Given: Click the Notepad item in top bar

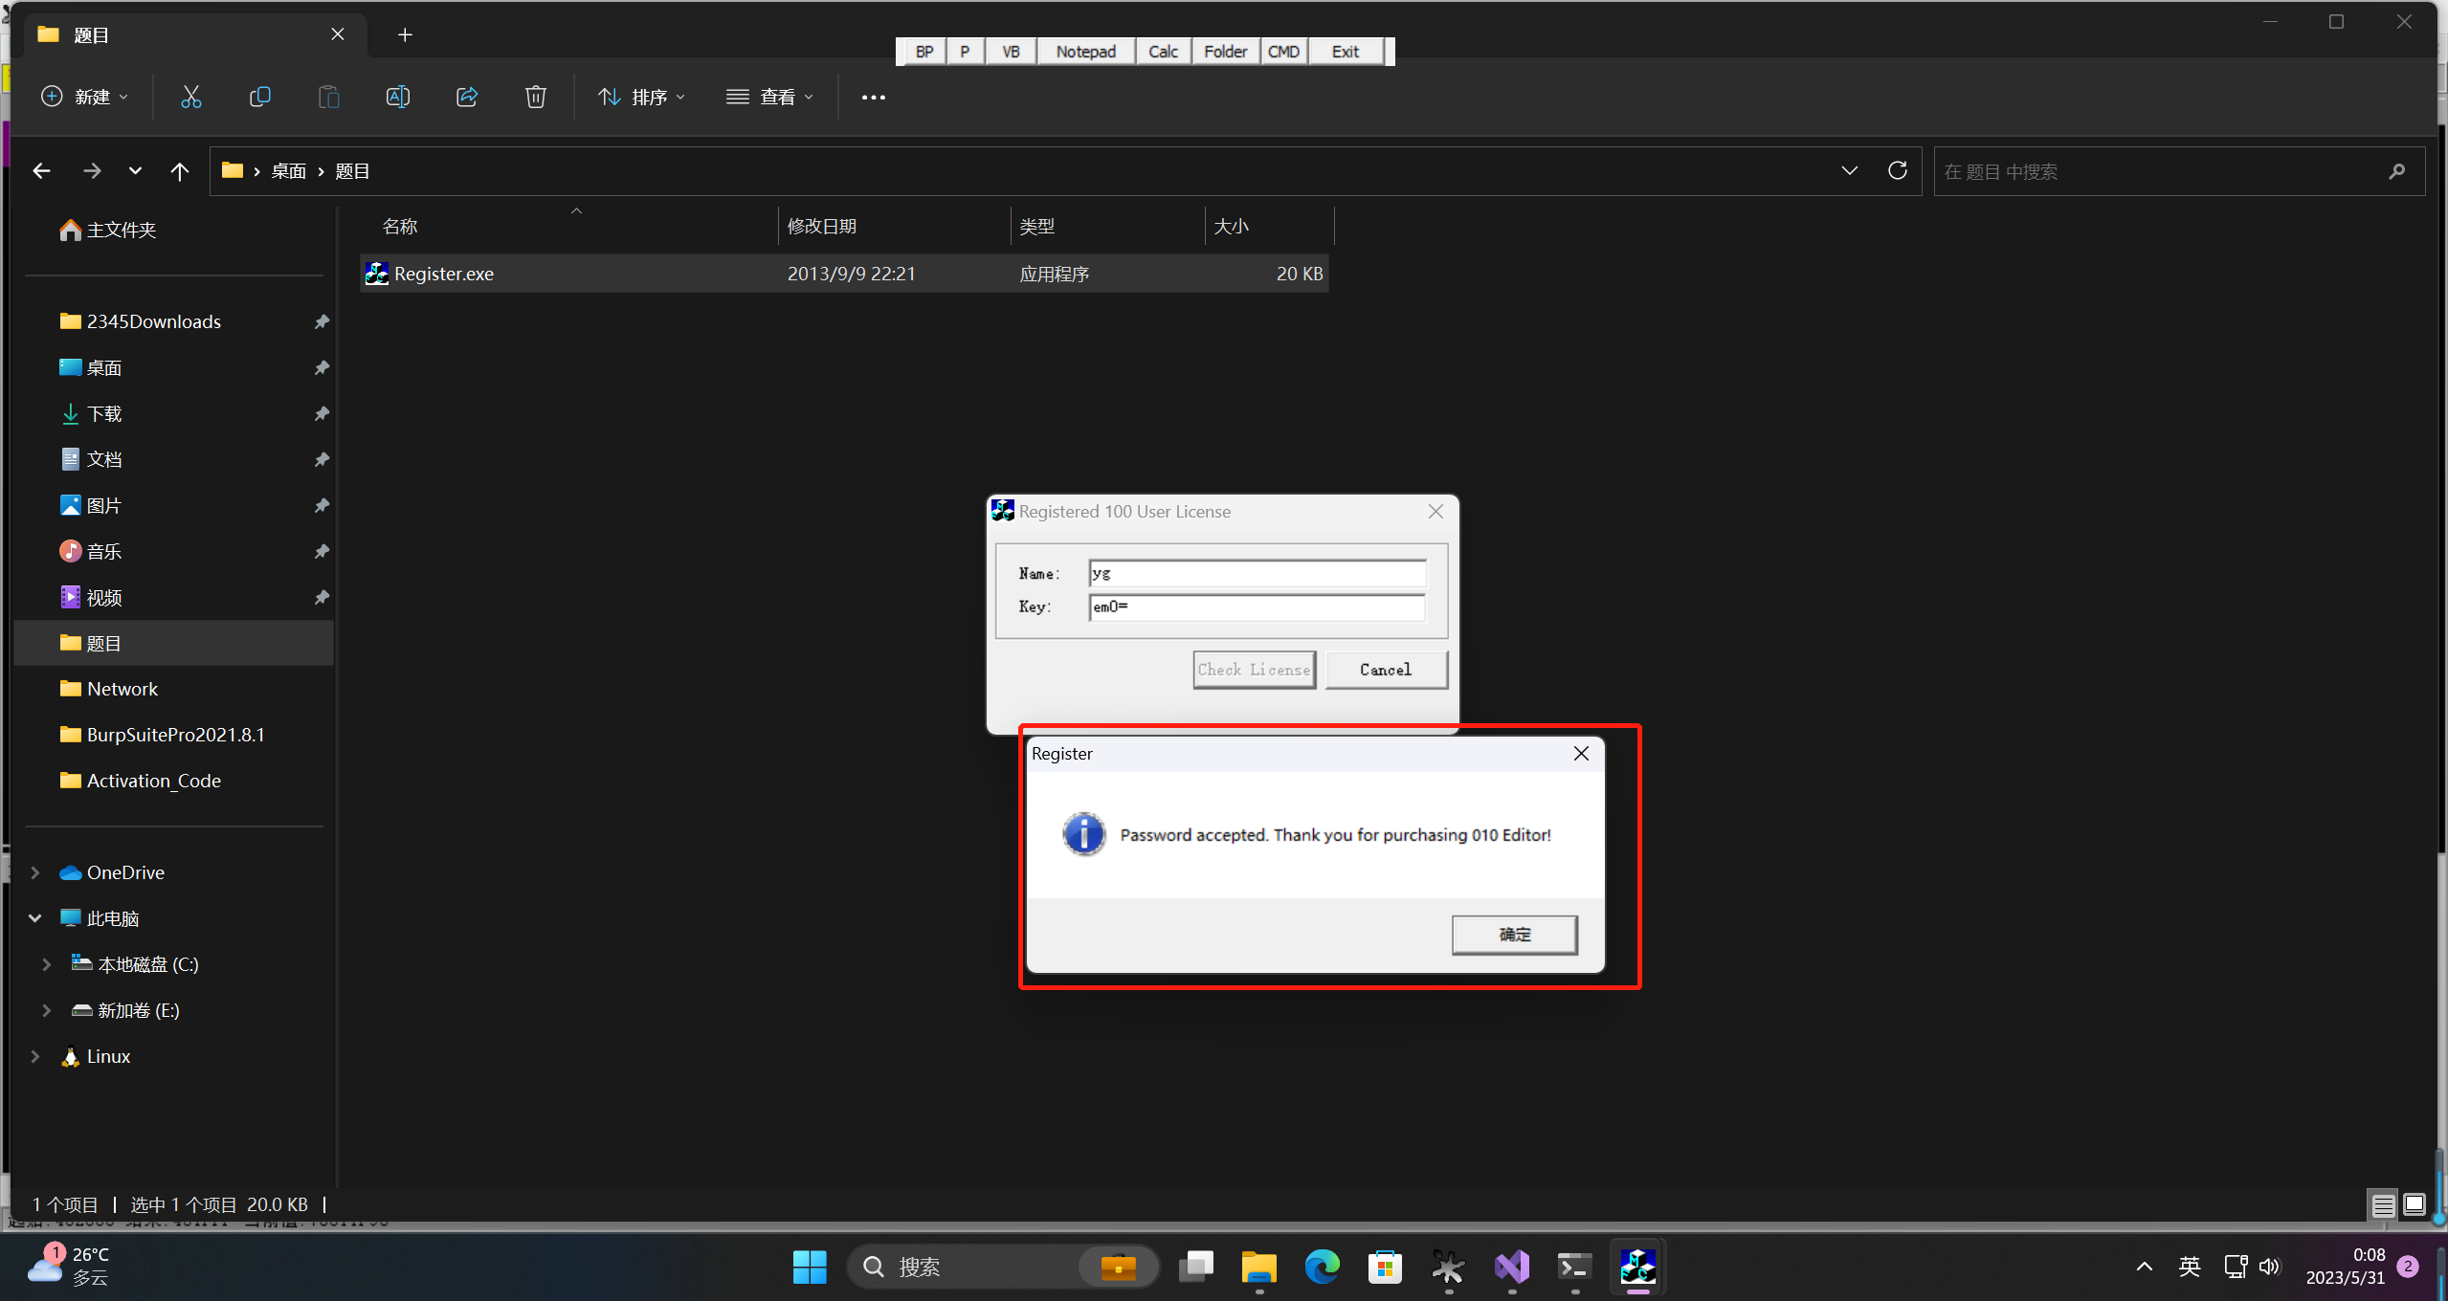Looking at the screenshot, I should click(x=1085, y=52).
